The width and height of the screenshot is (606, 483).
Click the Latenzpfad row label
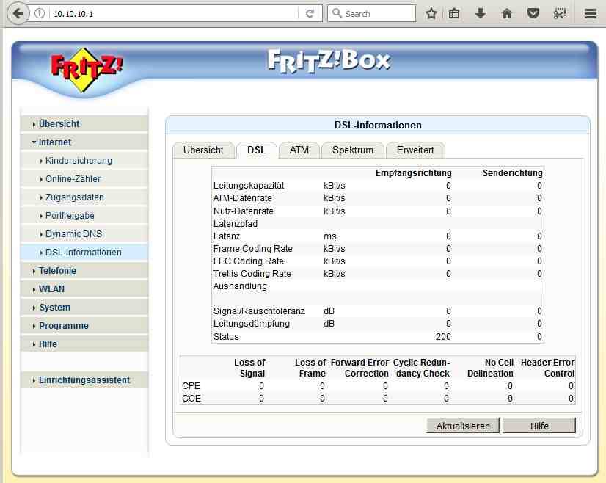click(x=236, y=224)
